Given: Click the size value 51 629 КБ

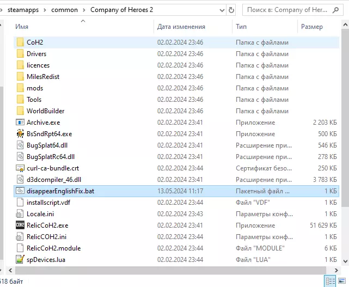Looking at the screenshot, I should coord(323,225).
